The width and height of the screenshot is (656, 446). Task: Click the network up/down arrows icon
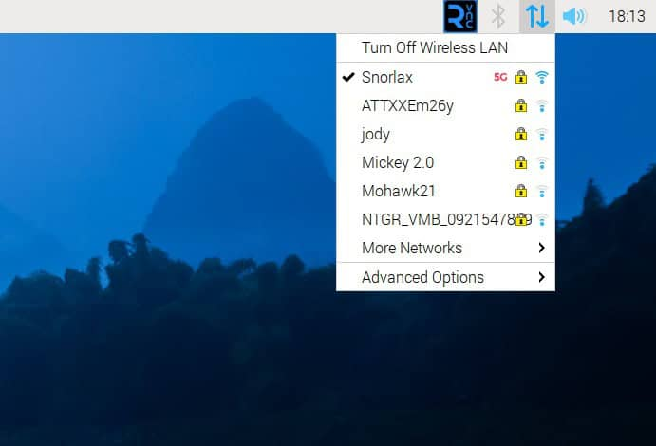pos(536,16)
